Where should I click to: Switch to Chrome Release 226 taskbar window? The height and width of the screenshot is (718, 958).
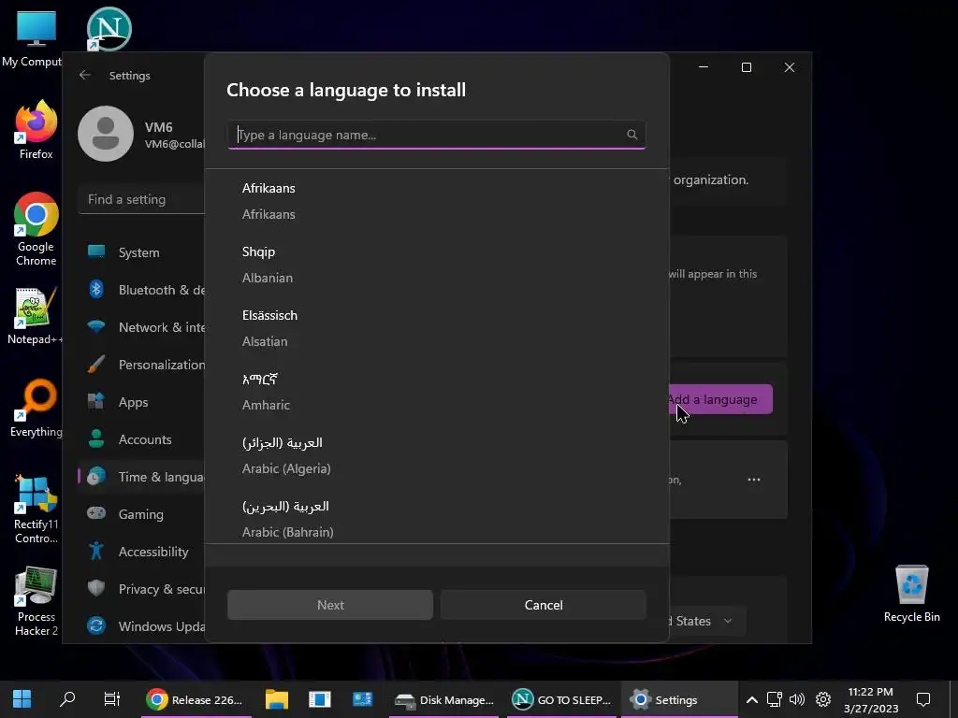pyautogui.click(x=196, y=699)
